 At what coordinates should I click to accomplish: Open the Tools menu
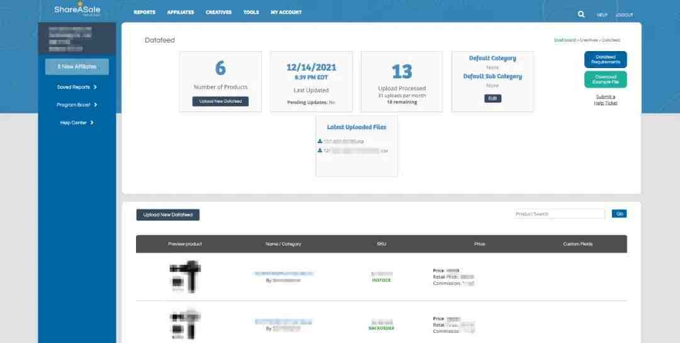[251, 13]
